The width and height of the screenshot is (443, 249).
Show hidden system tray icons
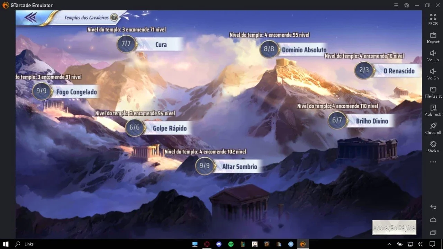point(389,244)
